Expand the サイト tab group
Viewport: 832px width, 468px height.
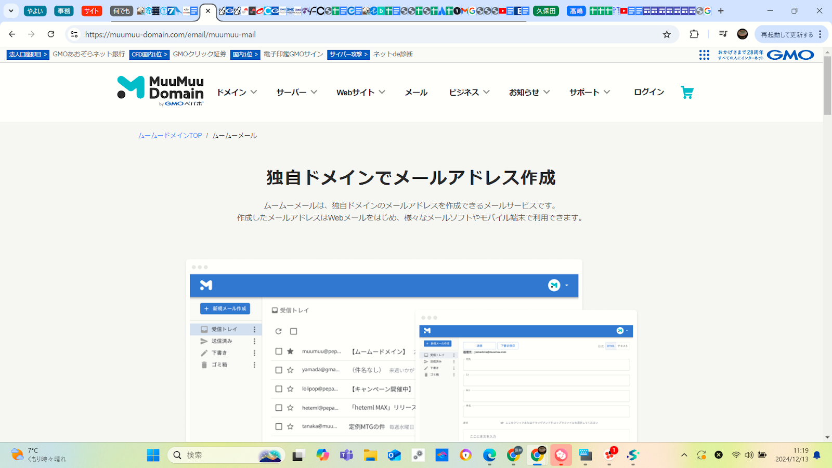pos(92,11)
